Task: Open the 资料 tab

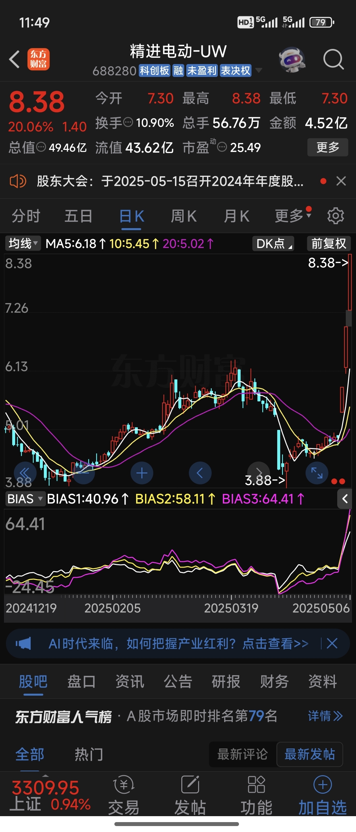Action: tap(323, 681)
